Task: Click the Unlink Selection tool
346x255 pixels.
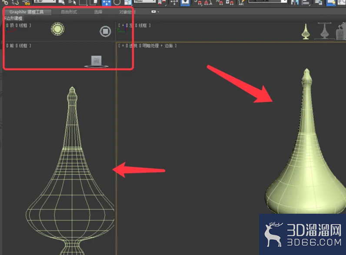Action: coord(15,2)
